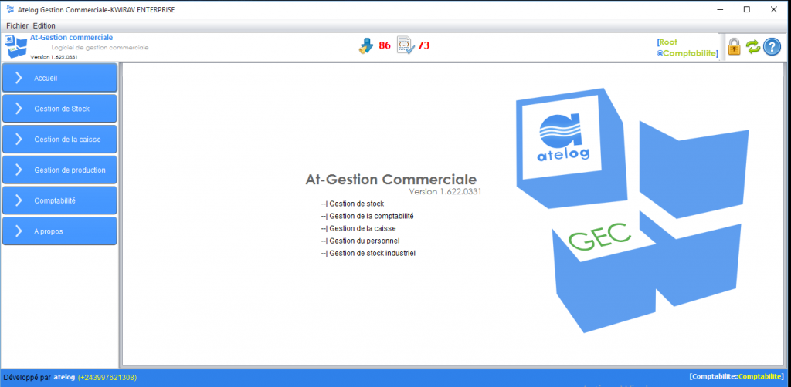Select the Accueil sidebar button
Image resolution: width=791 pixels, height=387 pixels.
click(59, 78)
